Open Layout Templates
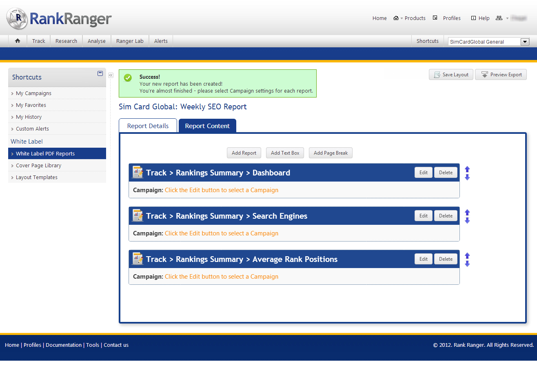Screen dimensions: 537x388 [57, 177]
